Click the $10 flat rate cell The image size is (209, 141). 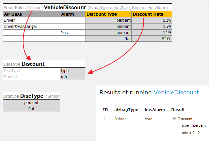tap(151, 39)
